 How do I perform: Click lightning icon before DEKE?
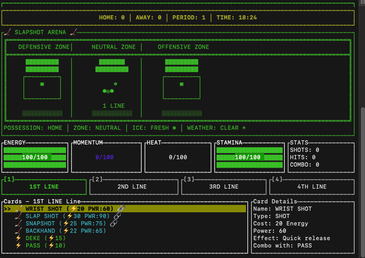click(x=18, y=238)
